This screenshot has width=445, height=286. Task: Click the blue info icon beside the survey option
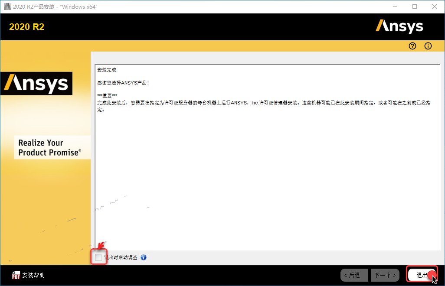(144, 257)
